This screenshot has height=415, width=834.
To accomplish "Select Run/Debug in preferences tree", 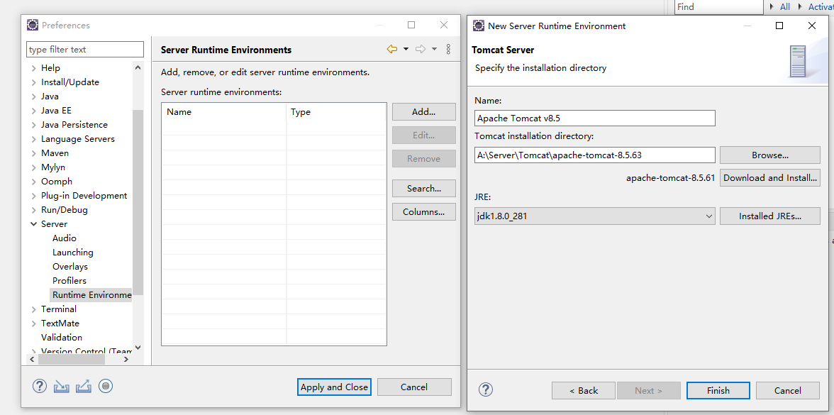I will click(x=65, y=210).
